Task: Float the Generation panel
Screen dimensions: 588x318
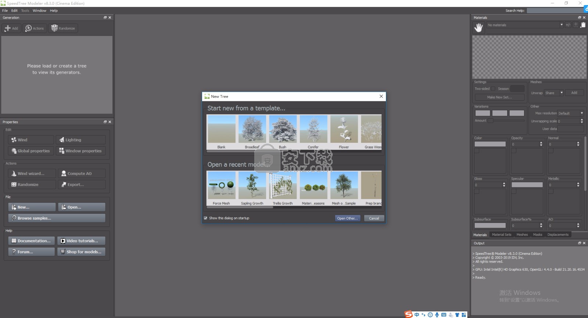Action: tap(105, 18)
